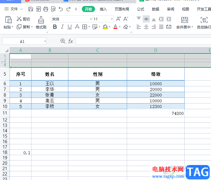Expand the font color options arrow
This screenshot has height=180, width=211.
120,27
